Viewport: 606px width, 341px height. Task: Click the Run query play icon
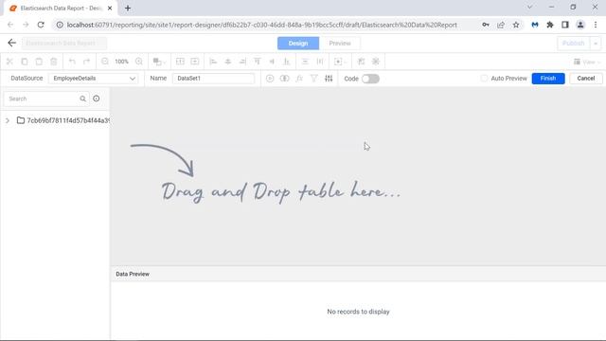(x=270, y=79)
